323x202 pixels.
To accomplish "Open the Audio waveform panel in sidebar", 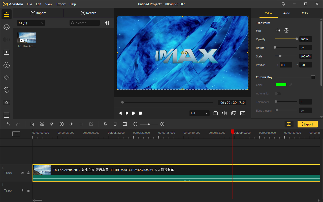I will click(7, 40).
